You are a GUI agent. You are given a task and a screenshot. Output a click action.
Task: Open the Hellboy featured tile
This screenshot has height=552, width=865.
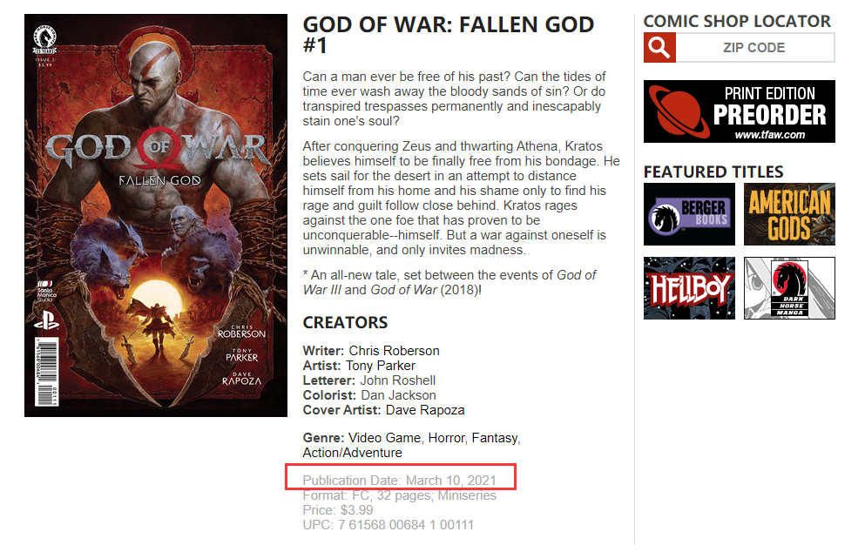coord(689,288)
